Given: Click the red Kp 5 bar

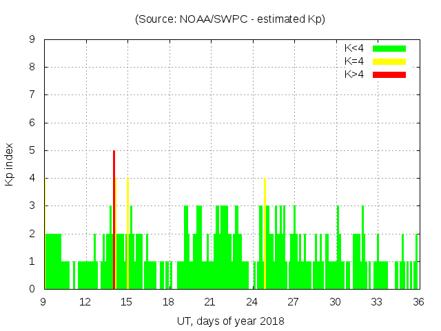Looking at the screenshot, I should [x=114, y=219].
